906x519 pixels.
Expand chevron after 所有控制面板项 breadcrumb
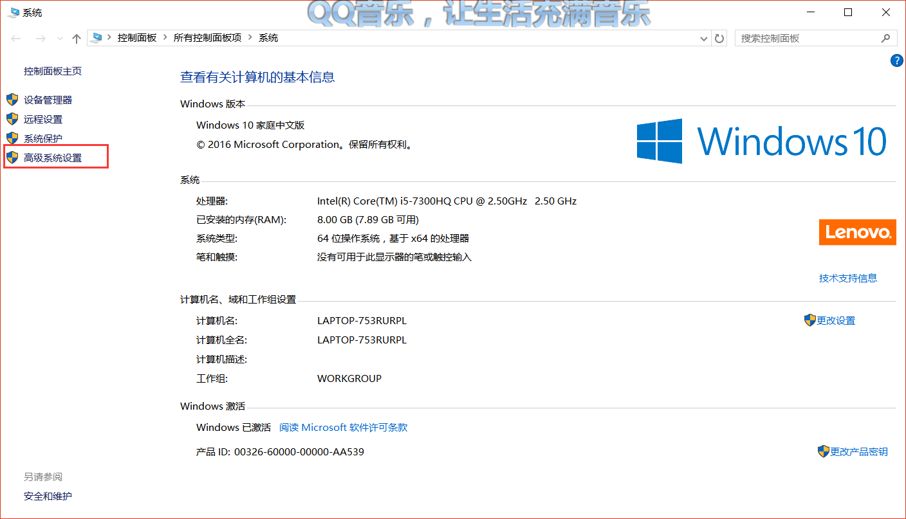point(250,38)
